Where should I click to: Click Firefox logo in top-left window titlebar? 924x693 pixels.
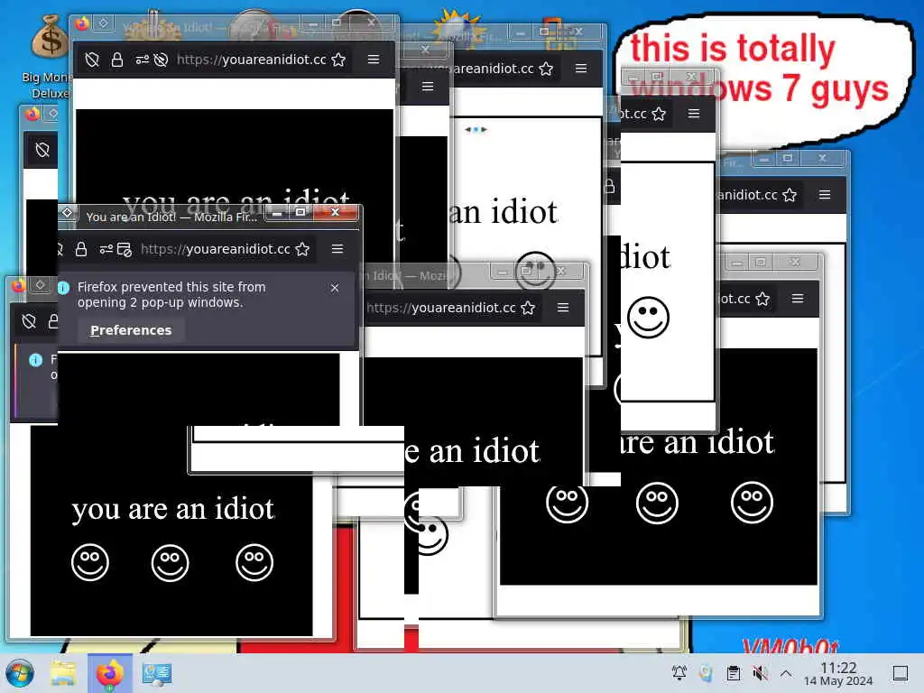click(x=81, y=23)
